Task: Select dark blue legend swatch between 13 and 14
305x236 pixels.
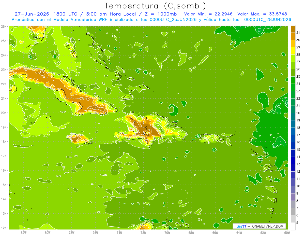Action: 293,160
